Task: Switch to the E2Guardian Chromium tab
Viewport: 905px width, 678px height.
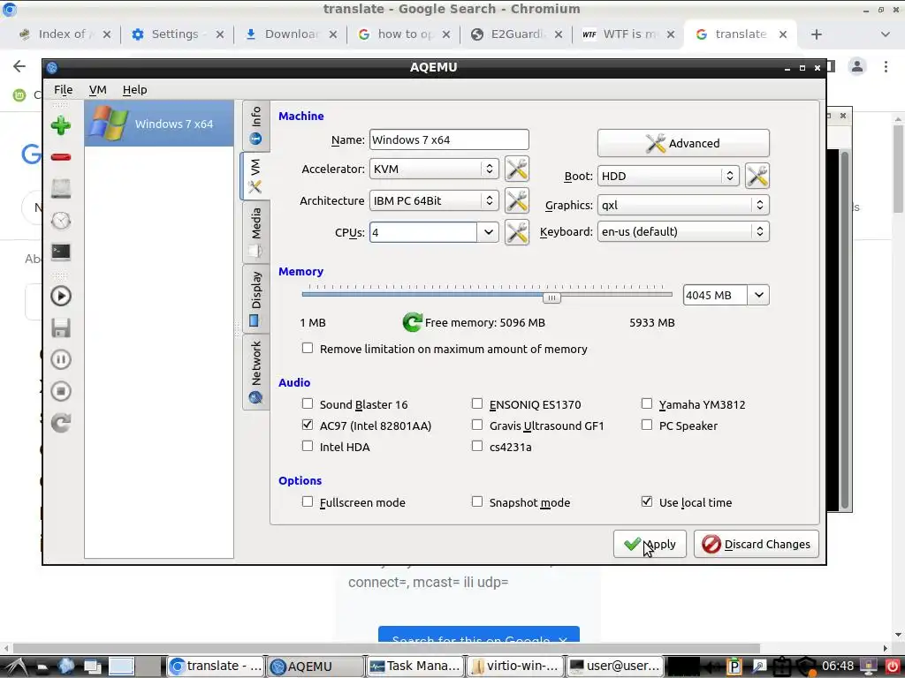Action: click(x=516, y=34)
